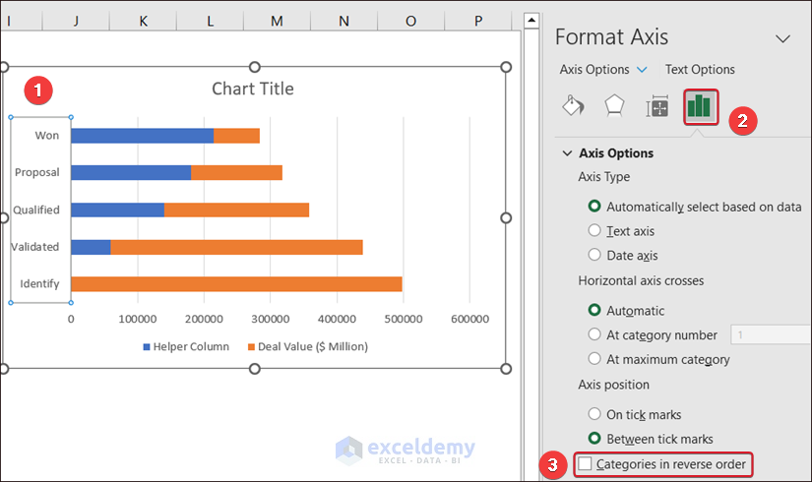Click the Deal Value legend entry
Viewport: 812px width, 482px height.
(308, 346)
